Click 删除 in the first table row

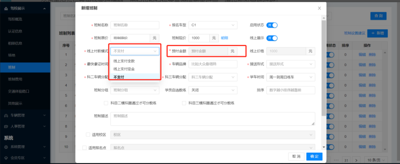[372, 54]
